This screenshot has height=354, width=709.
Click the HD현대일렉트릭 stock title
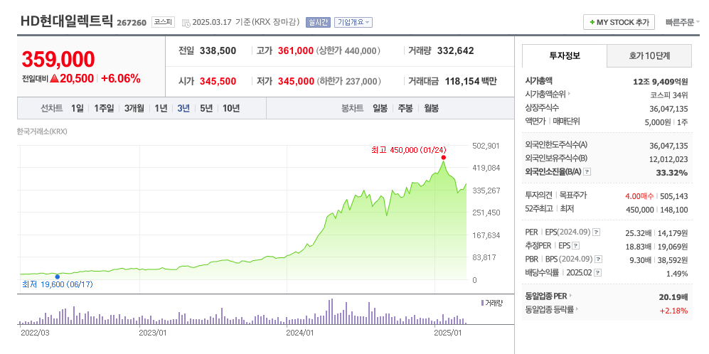(x=66, y=21)
